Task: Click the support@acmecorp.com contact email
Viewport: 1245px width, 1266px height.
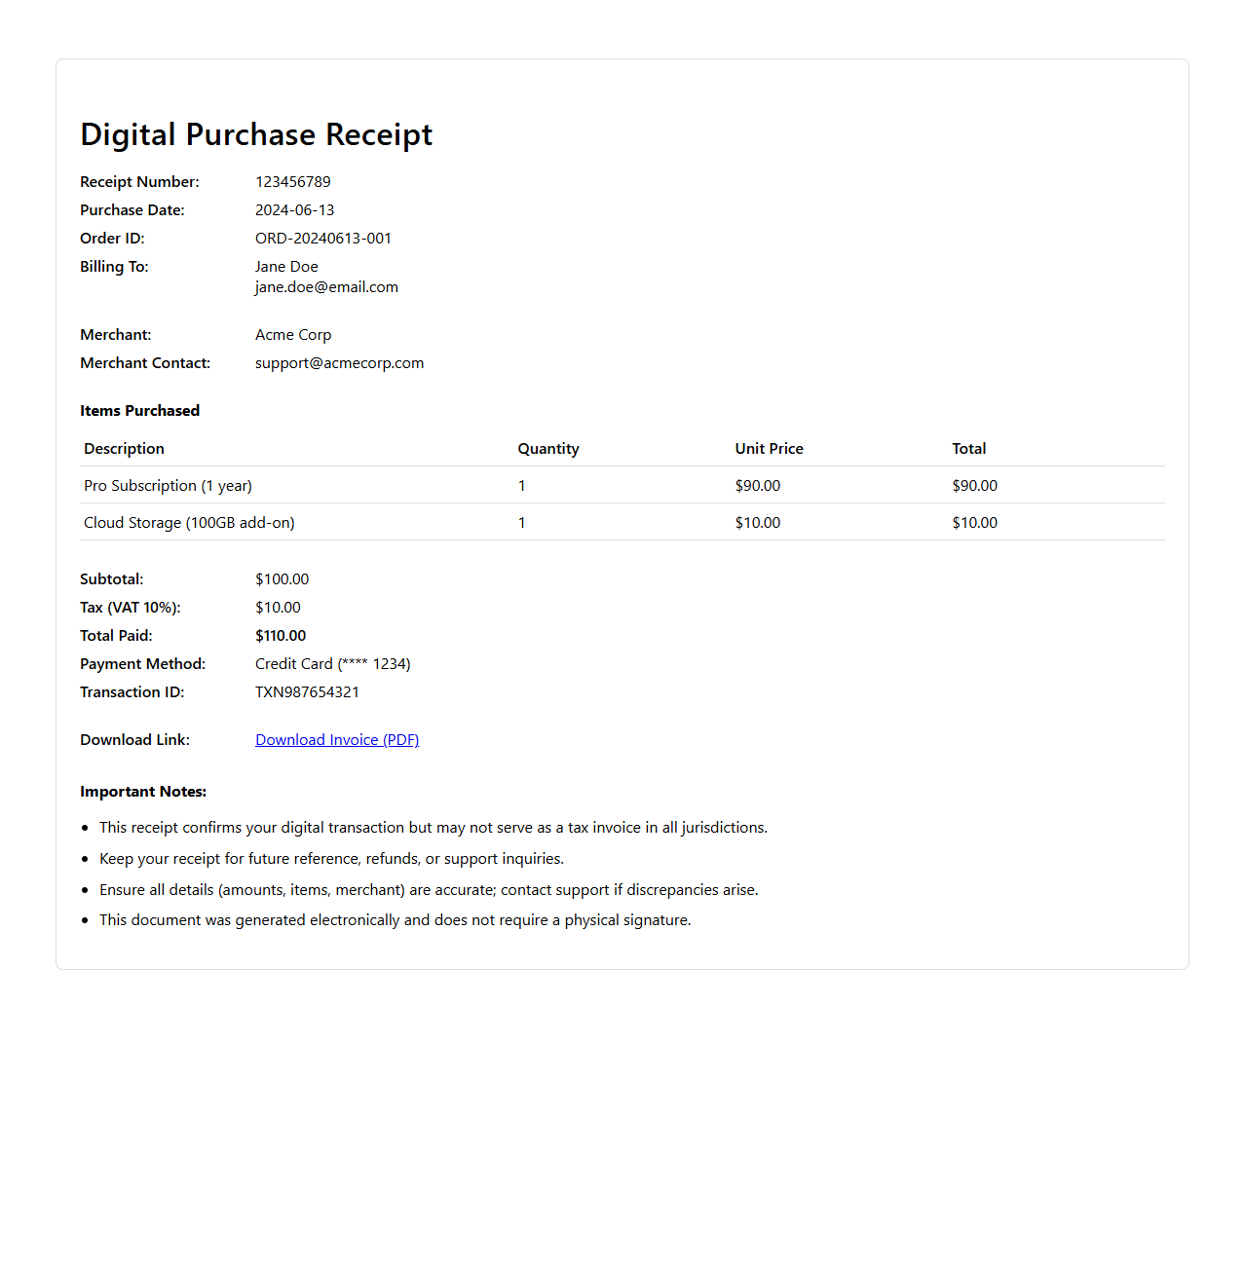Action: pos(339,363)
